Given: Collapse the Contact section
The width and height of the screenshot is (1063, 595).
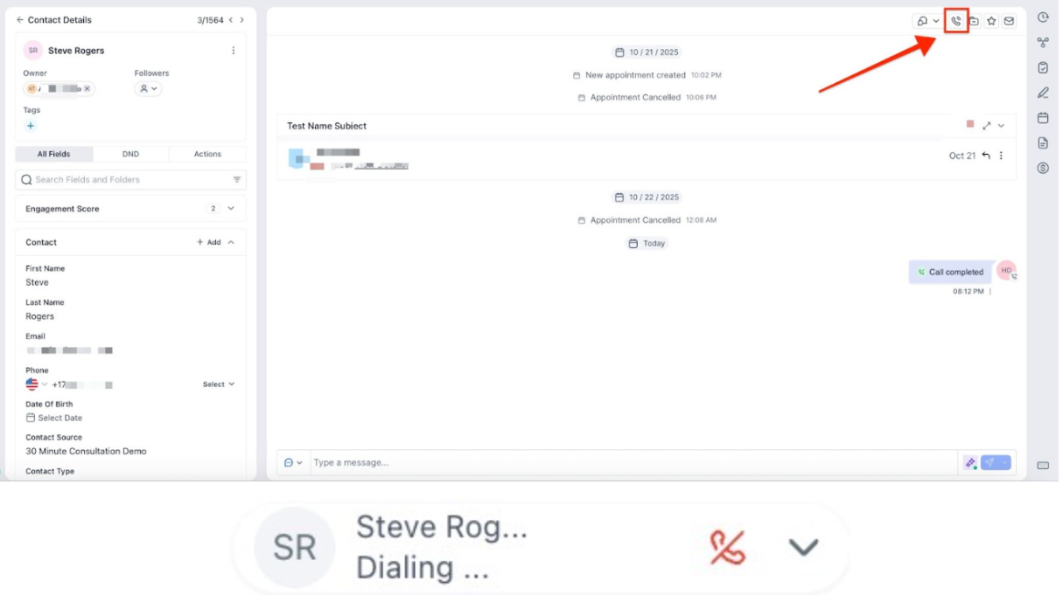Looking at the screenshot, I should [x=231, y=242].
